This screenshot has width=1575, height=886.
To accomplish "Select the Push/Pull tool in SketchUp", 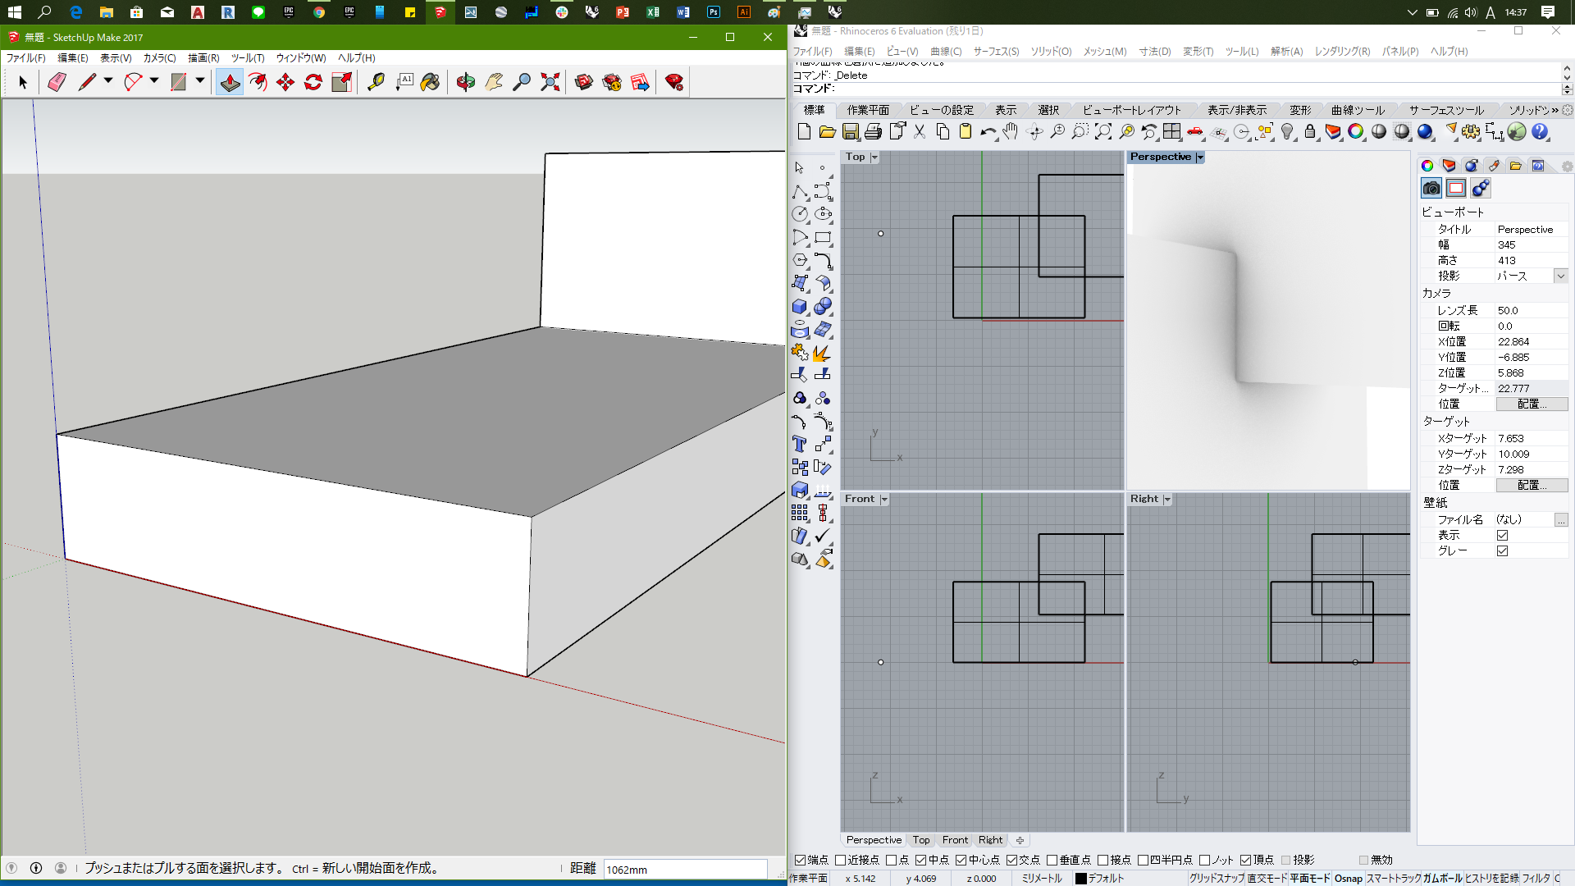I will point(230,81).
